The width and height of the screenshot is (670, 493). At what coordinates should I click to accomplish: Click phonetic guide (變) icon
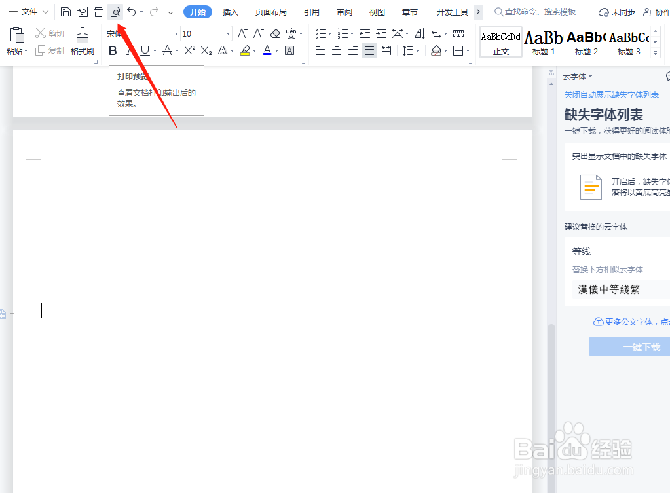[x=291, y=33]
